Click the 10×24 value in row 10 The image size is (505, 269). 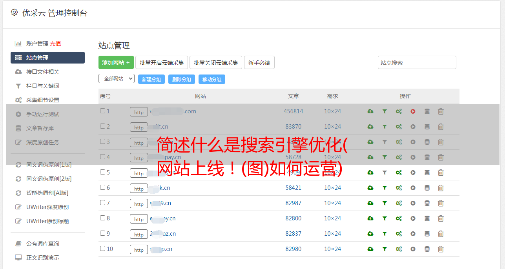pos(333,249)
